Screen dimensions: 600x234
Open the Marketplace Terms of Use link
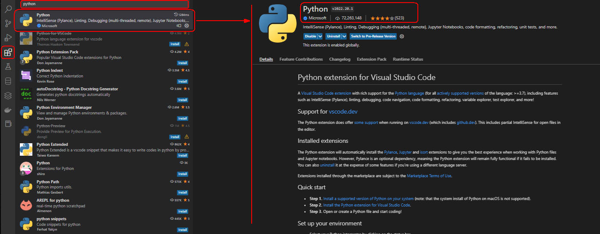pyautogui.click(x=429, y=176)
